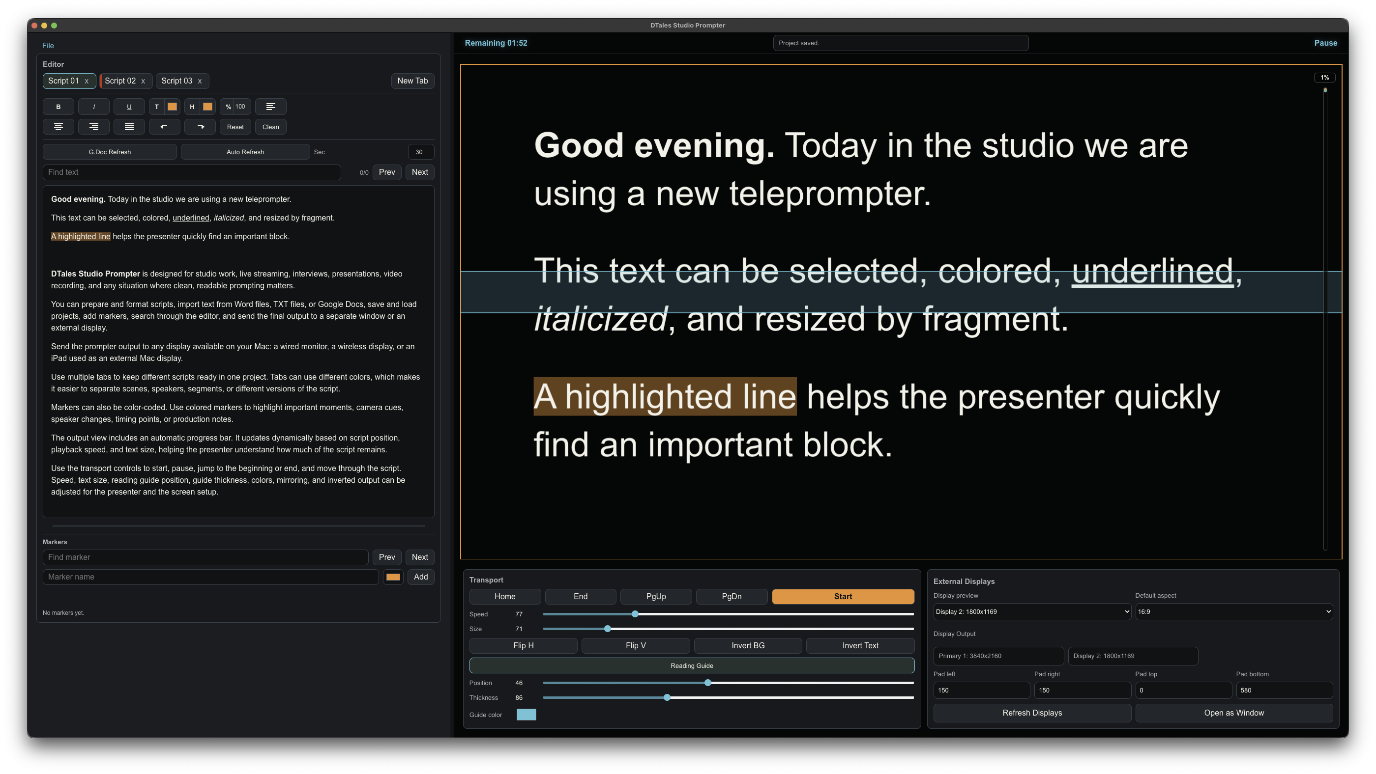Select Display 2: 1800x1169 output button
1376x774 pixels.
click(x=1133, y=657)
